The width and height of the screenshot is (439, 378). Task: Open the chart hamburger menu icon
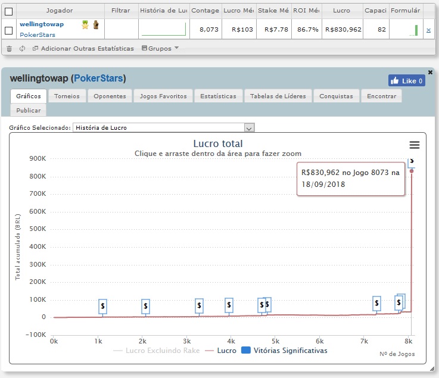[415, 145]
